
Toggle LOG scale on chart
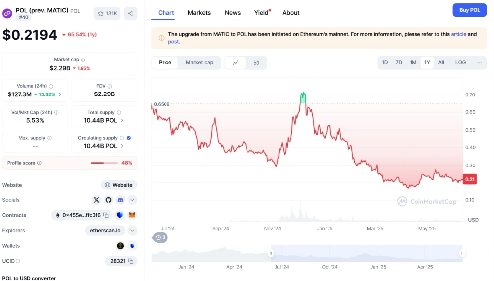(x=460, y=63)
